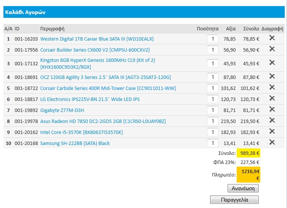Viewport: 287px width, 208px height.
Task: Click row total 101,62 € for Corsair Carbide
Action: click(250, 88)
